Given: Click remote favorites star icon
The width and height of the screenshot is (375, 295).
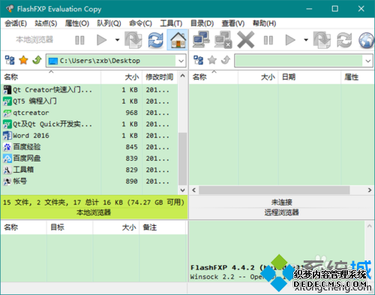Looking at the screenshot, I should [212, 60].
